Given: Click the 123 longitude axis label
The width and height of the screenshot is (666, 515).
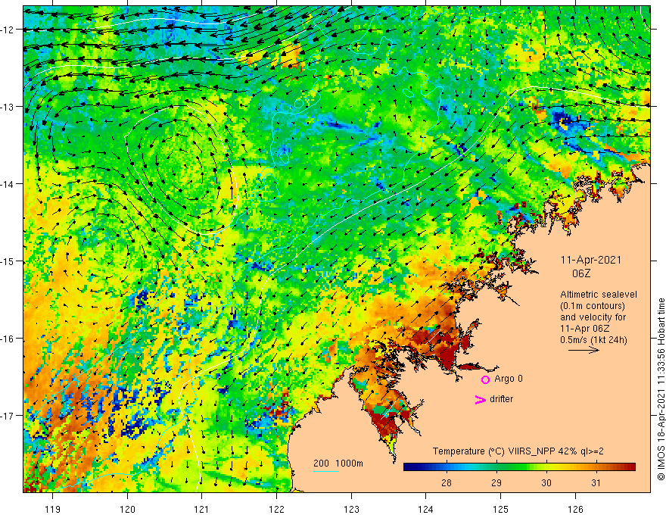Looking at the screenshot, I should (x=351, y=509).
